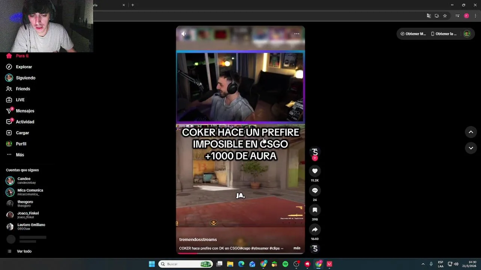Viewport: 481px width, 270px height.
Task: Go to next video with down chevron
Action: click(x=471, y=148)
